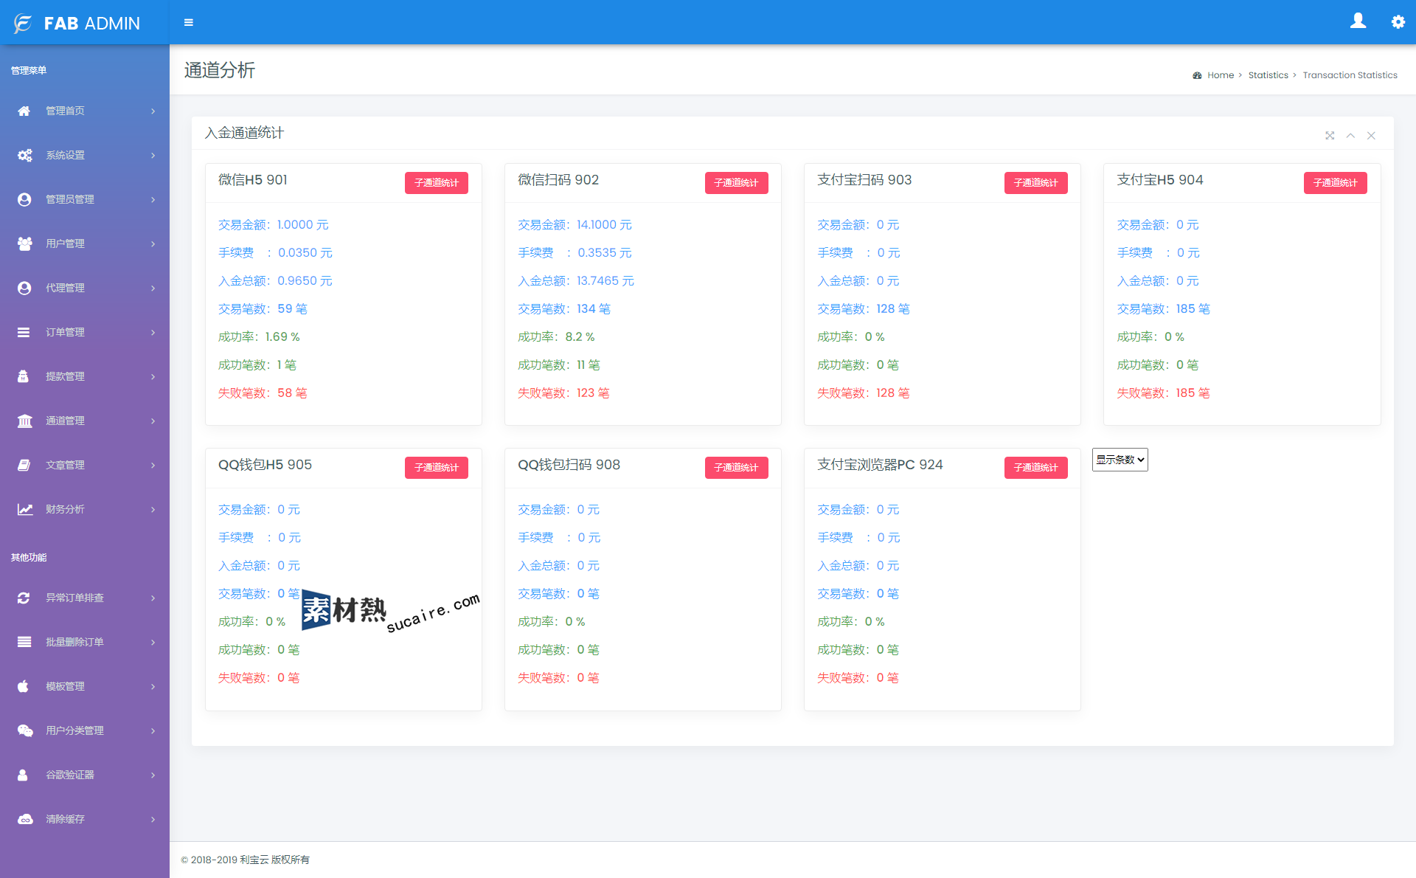Expand 财务分析 menu chevron

point(153,509)
